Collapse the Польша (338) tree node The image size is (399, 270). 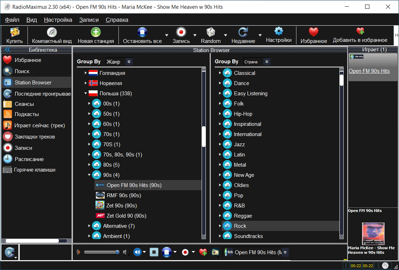point(86,94)
